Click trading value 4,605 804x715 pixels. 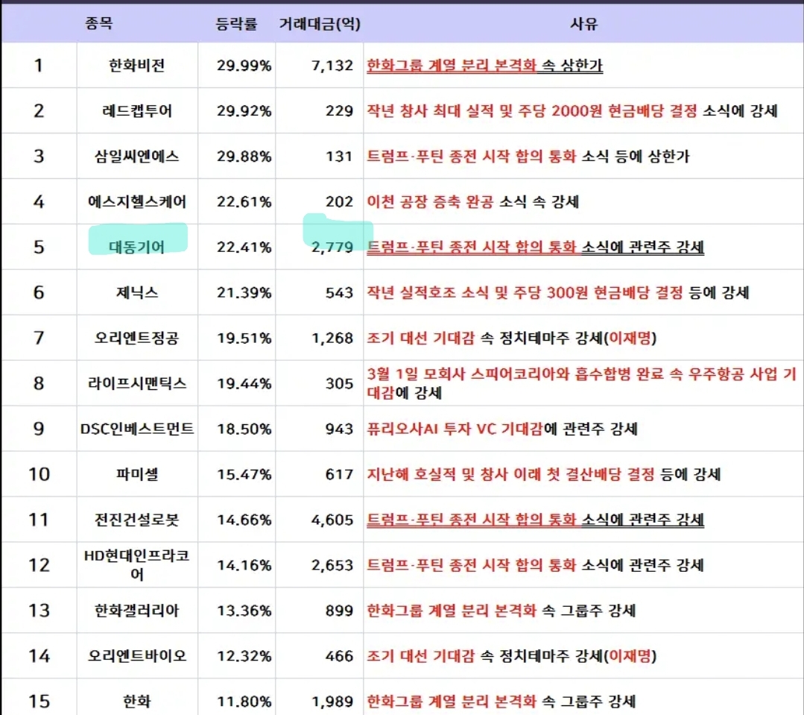tap(332, 520)
